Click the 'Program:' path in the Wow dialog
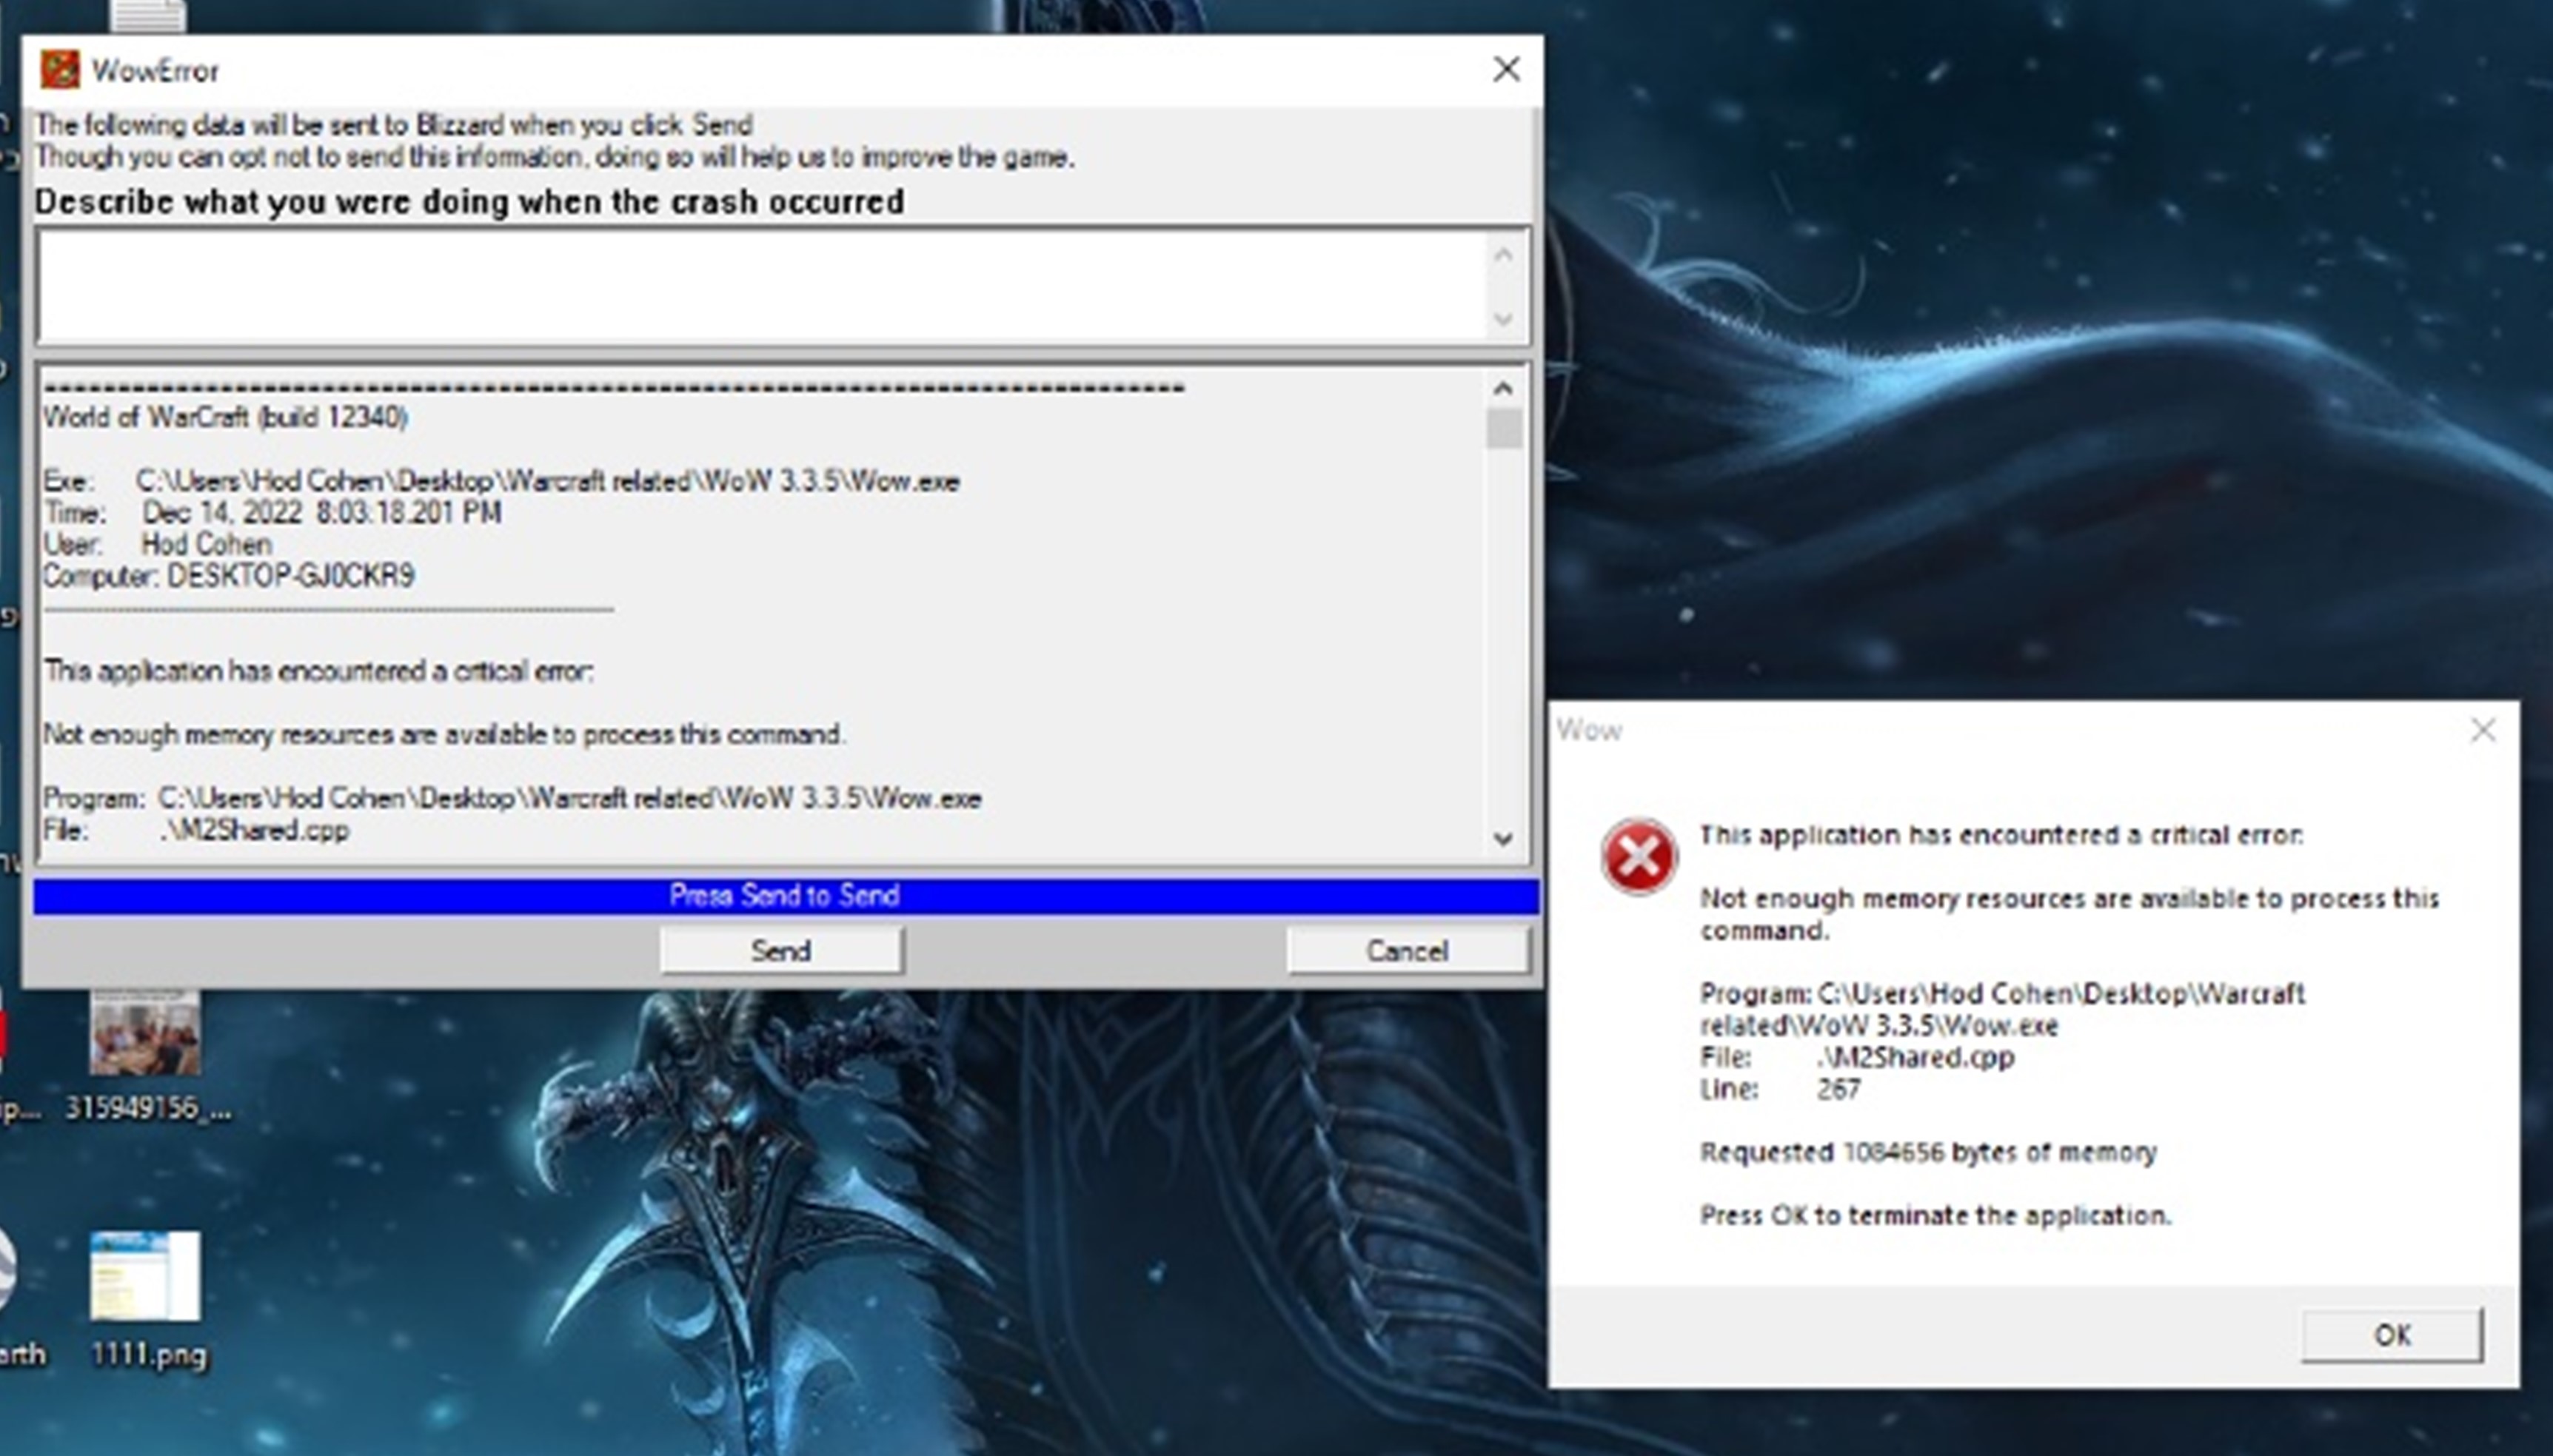 [2002, 1009]
